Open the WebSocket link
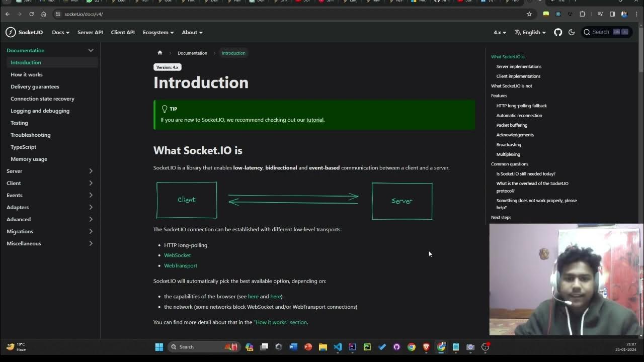The height and width of the screenshot is (362, 644). coord(177,255)
